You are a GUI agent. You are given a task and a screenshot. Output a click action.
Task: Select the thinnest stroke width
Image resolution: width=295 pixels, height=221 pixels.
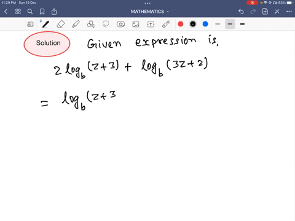[218, 24]
